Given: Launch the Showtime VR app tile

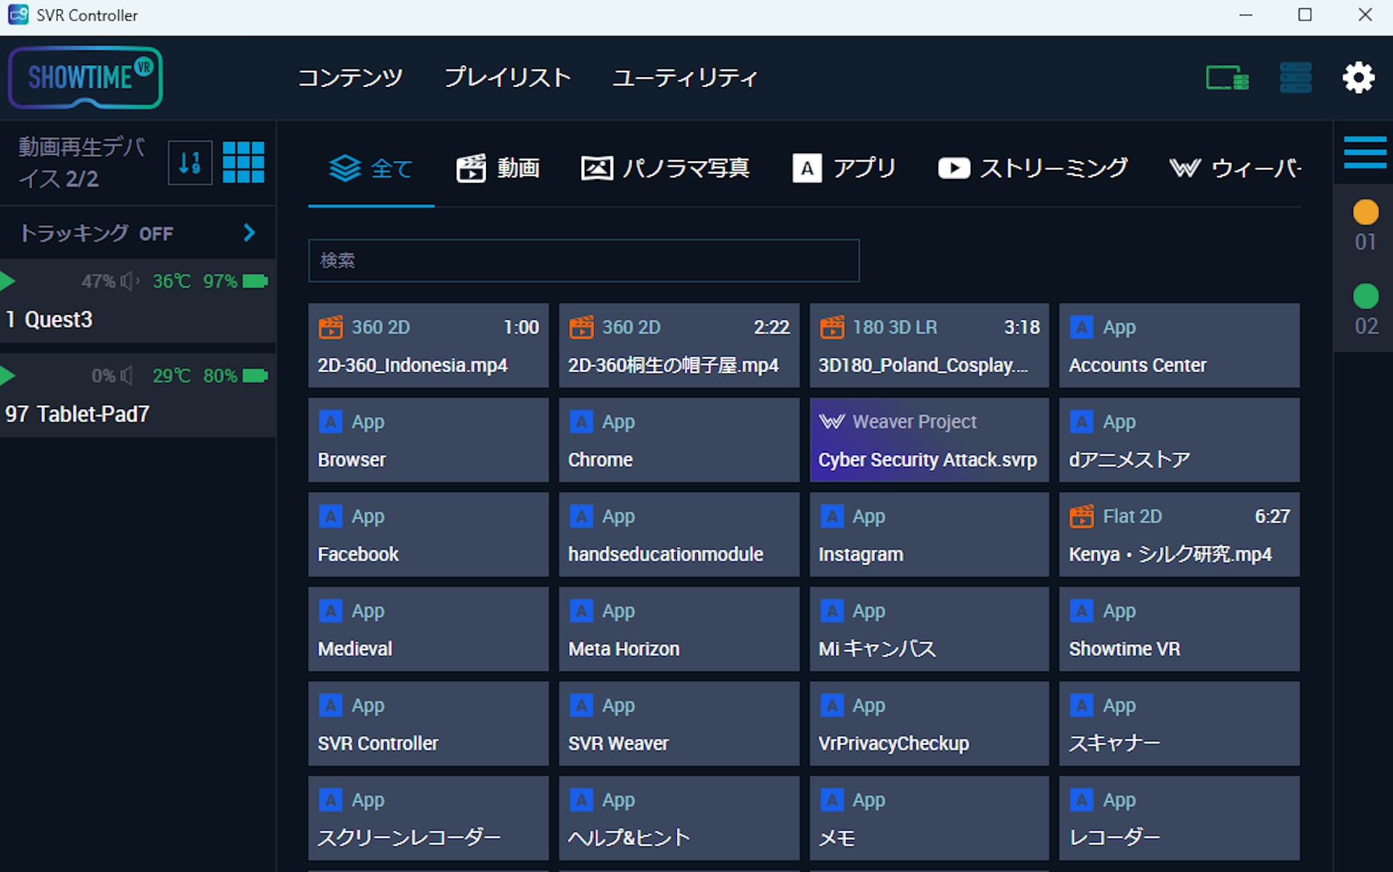Looking at the screenshot, I should point(1180,629).
